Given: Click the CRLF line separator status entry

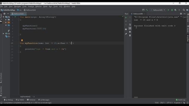Looking at the screenshot, I should [163, 103].
